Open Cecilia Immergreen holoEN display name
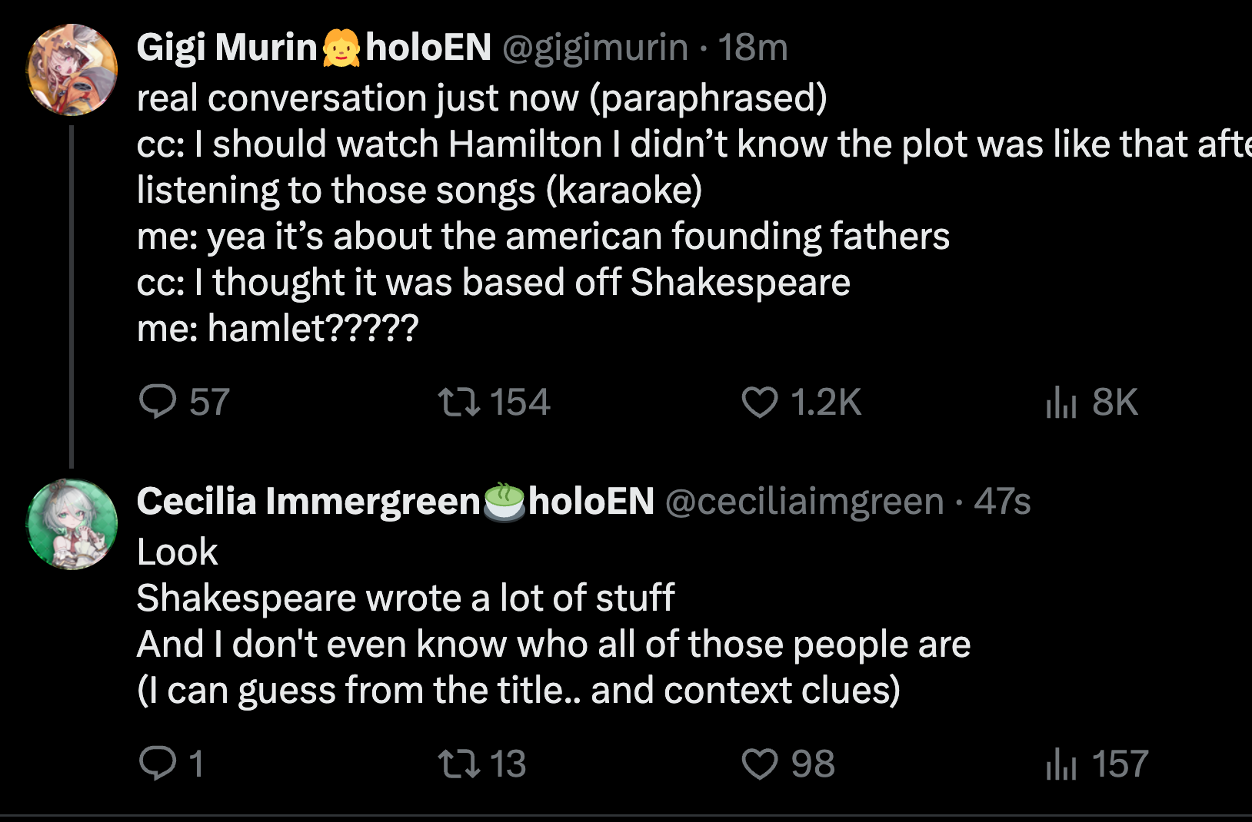 [x=395, y=502]
